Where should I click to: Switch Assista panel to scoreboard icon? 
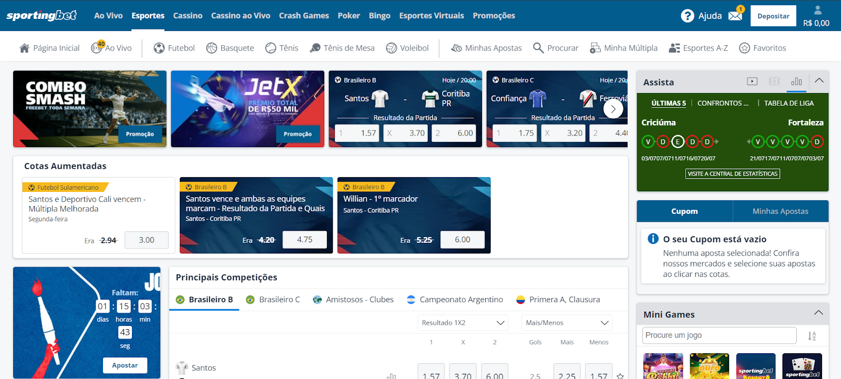coord(774,81)
